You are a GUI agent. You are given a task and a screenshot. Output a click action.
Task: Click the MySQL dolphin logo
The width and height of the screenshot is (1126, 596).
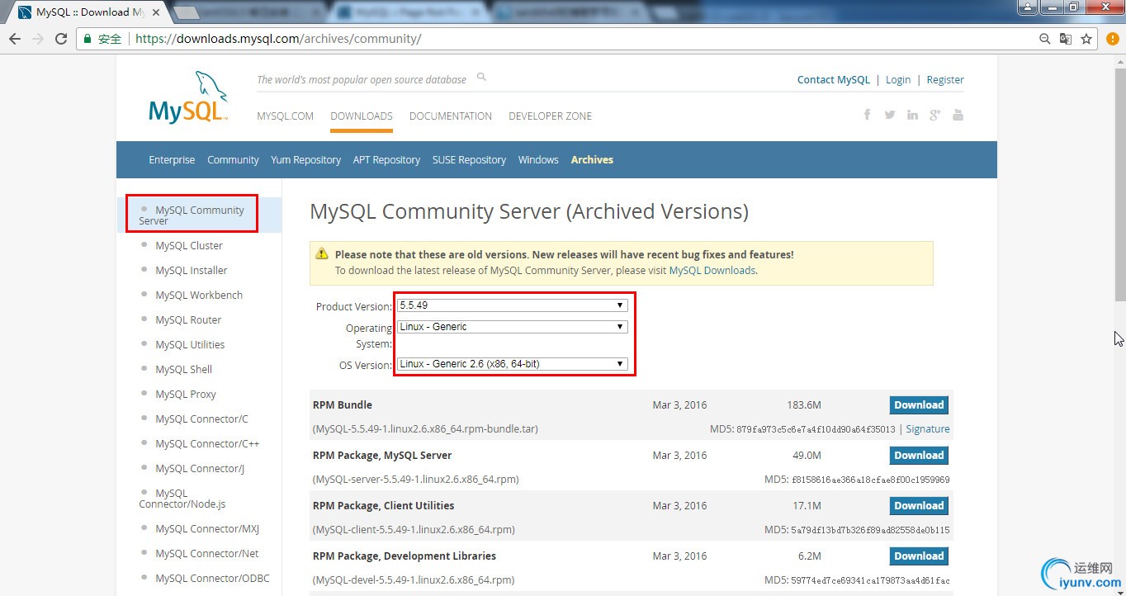[189, 97]
